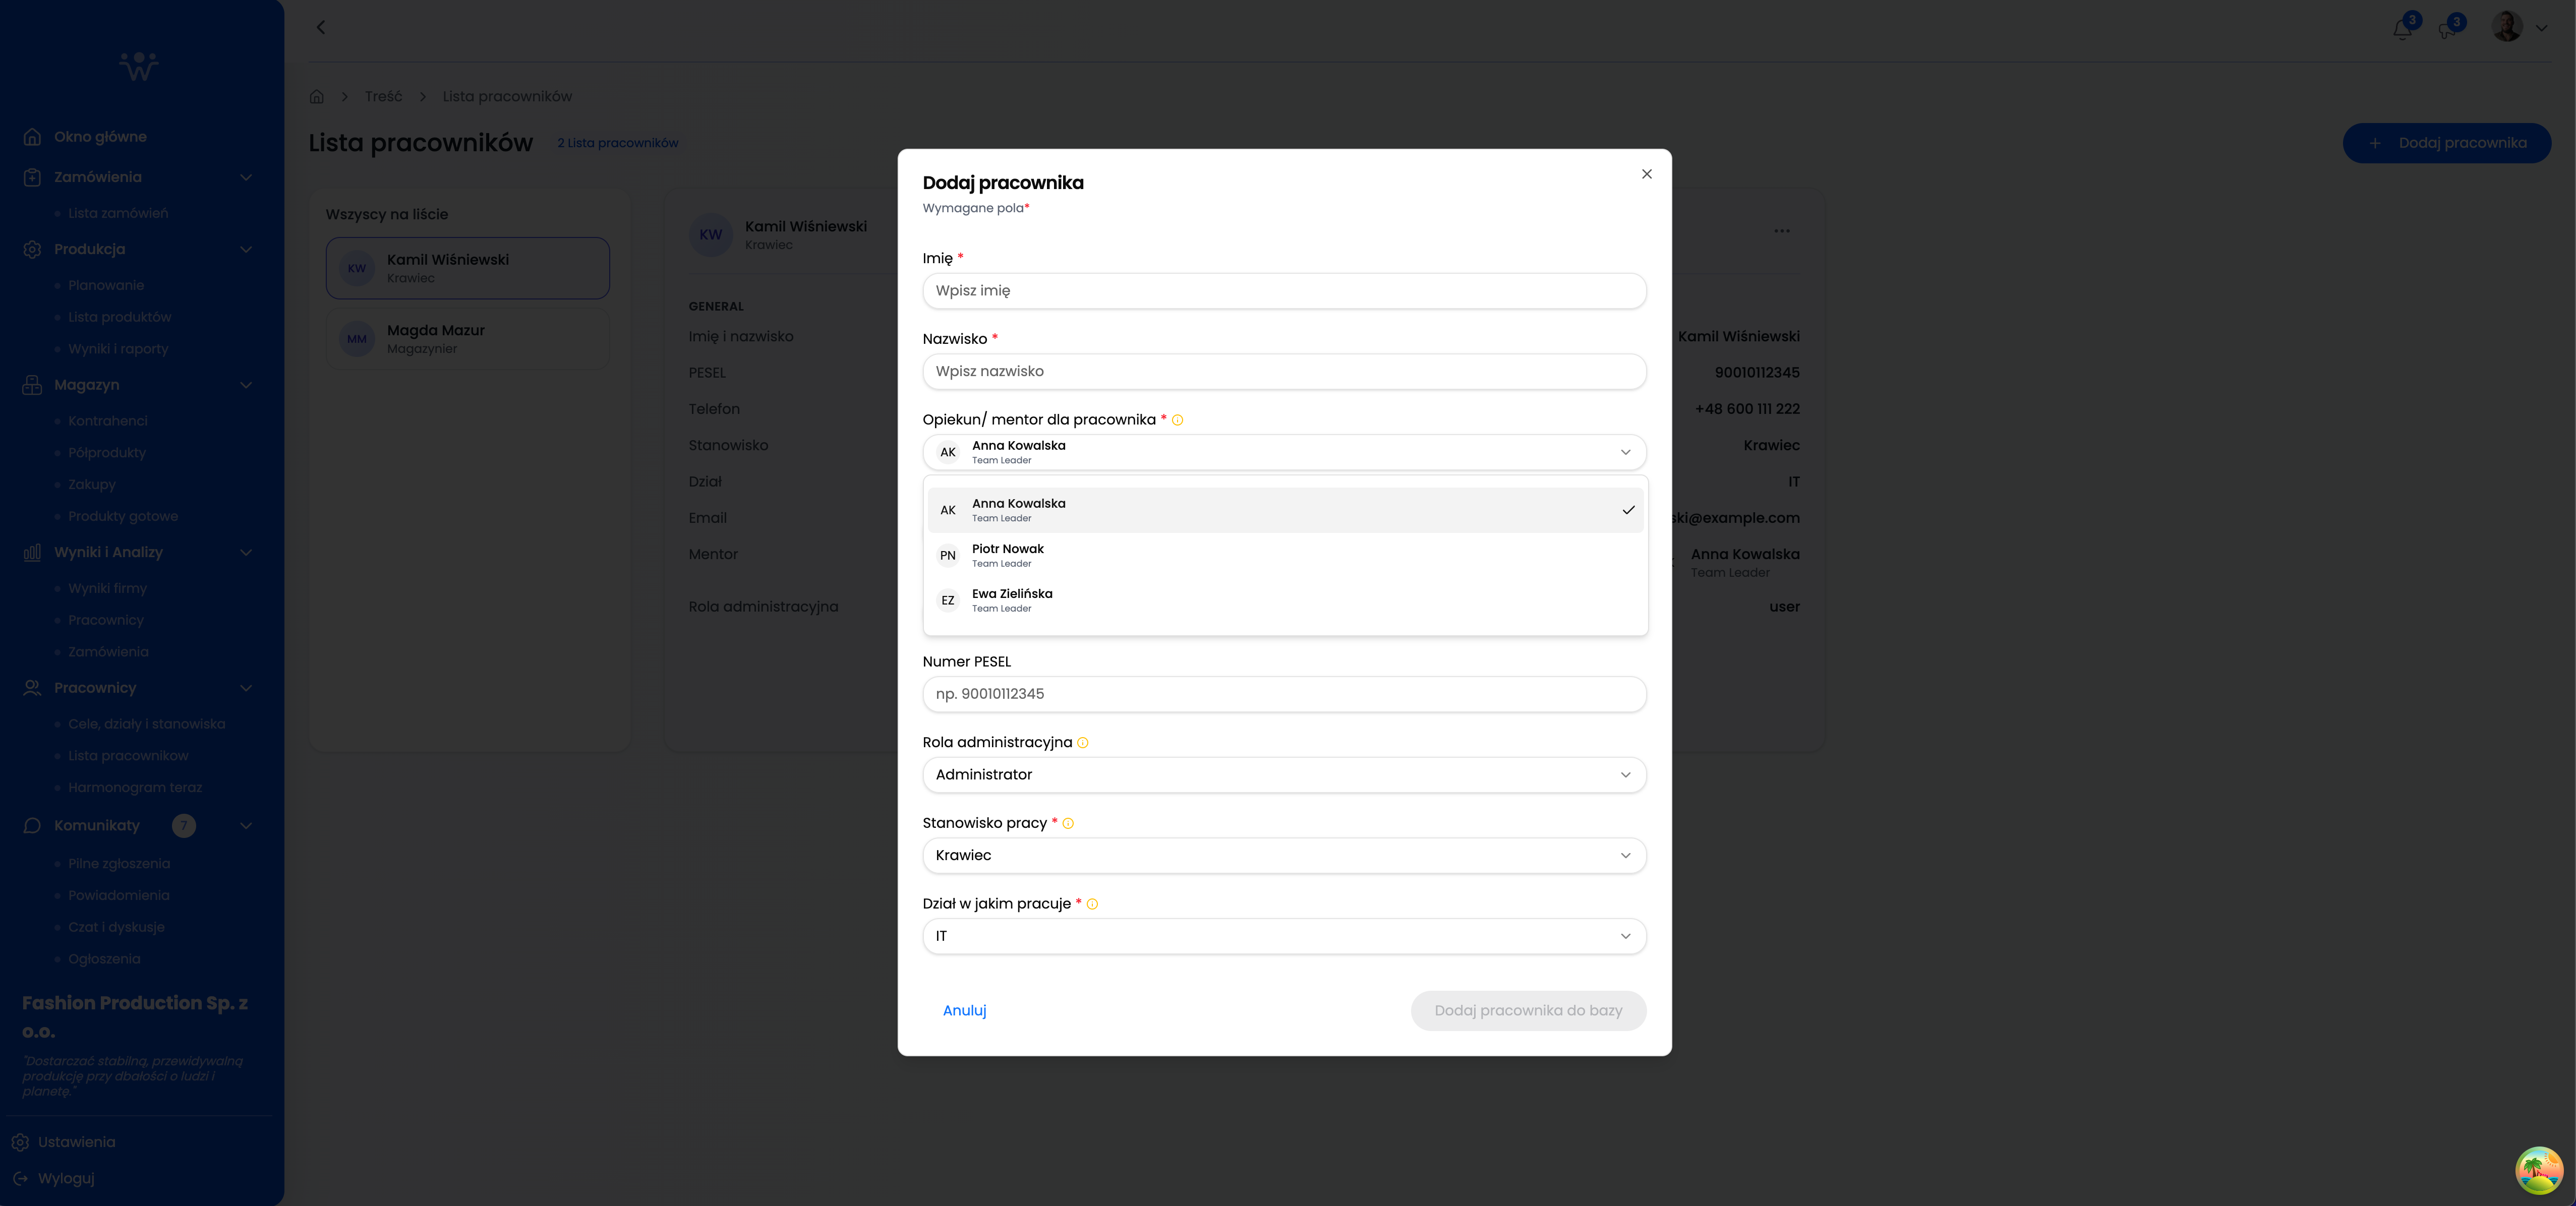2576x1206 pixels.
Task: Open the Rola administracyjna dropdown
Action: pos(1284,775)
